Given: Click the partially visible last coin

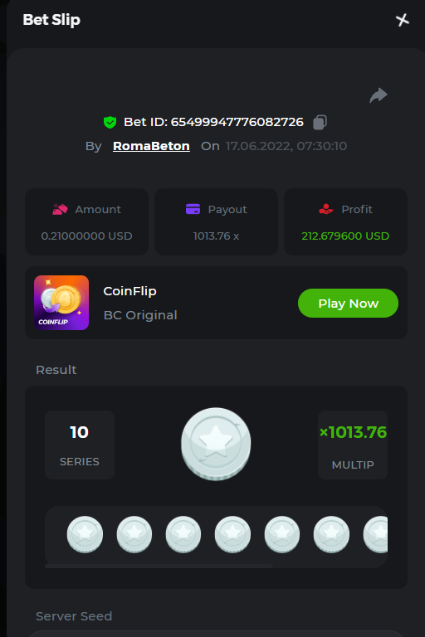Looking at the screenshot, I should (x=375, y=534).
